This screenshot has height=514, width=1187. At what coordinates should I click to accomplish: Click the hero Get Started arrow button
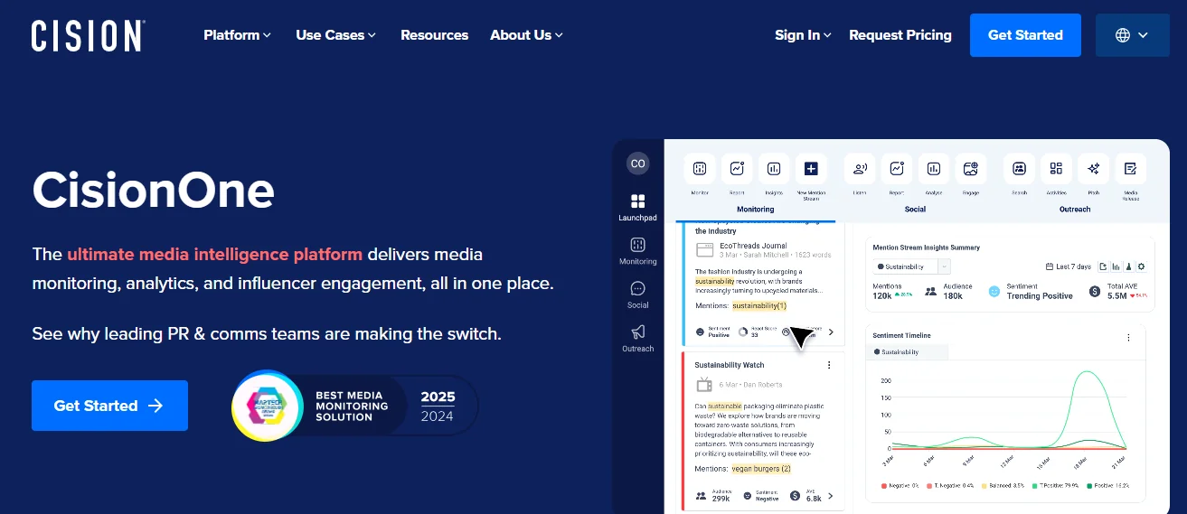click(109, 406)
